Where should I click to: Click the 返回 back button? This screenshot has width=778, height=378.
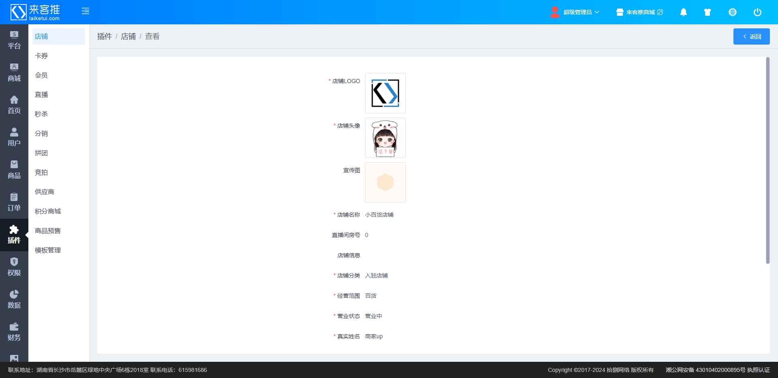(x=751, y=36)
